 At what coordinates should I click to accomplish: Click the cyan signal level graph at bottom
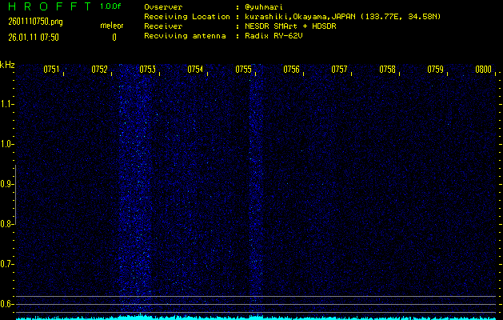pos(257,317)
